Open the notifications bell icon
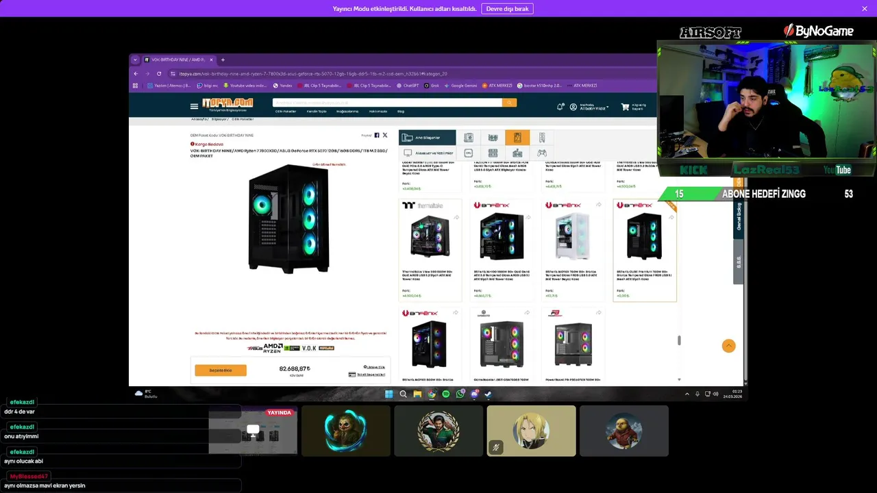 click(x=560, y=107)
